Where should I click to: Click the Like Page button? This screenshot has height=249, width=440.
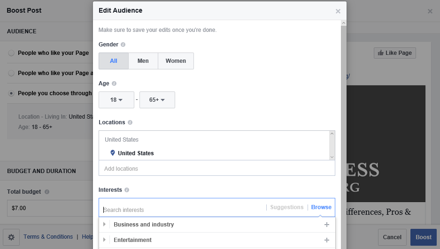(395, 53)
